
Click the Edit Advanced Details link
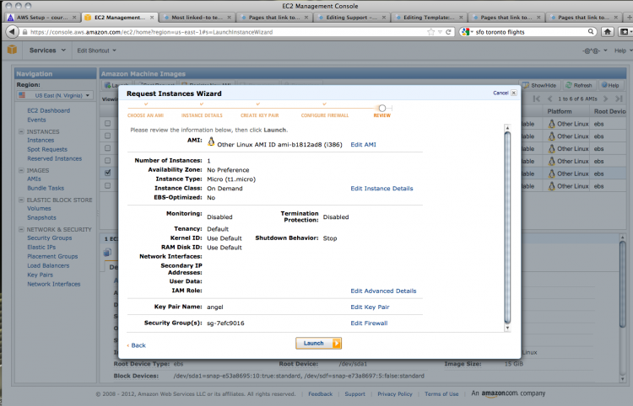click(x=383, y=291)
